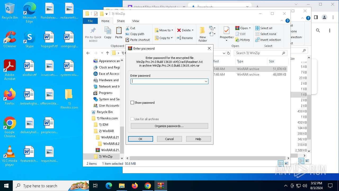Click OK in password dialog

click(140, 139)
